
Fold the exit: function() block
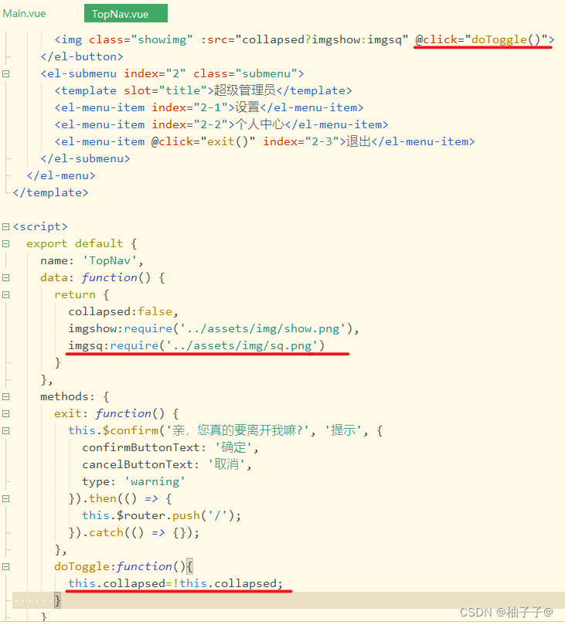(6, 414)
